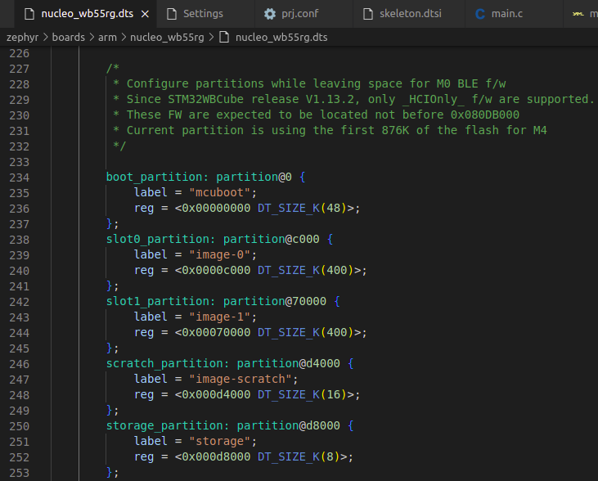Click the DT_SIZE_K(8) macro
The width and height of the screenshot is (598, 481).
(x=299, y=457)
